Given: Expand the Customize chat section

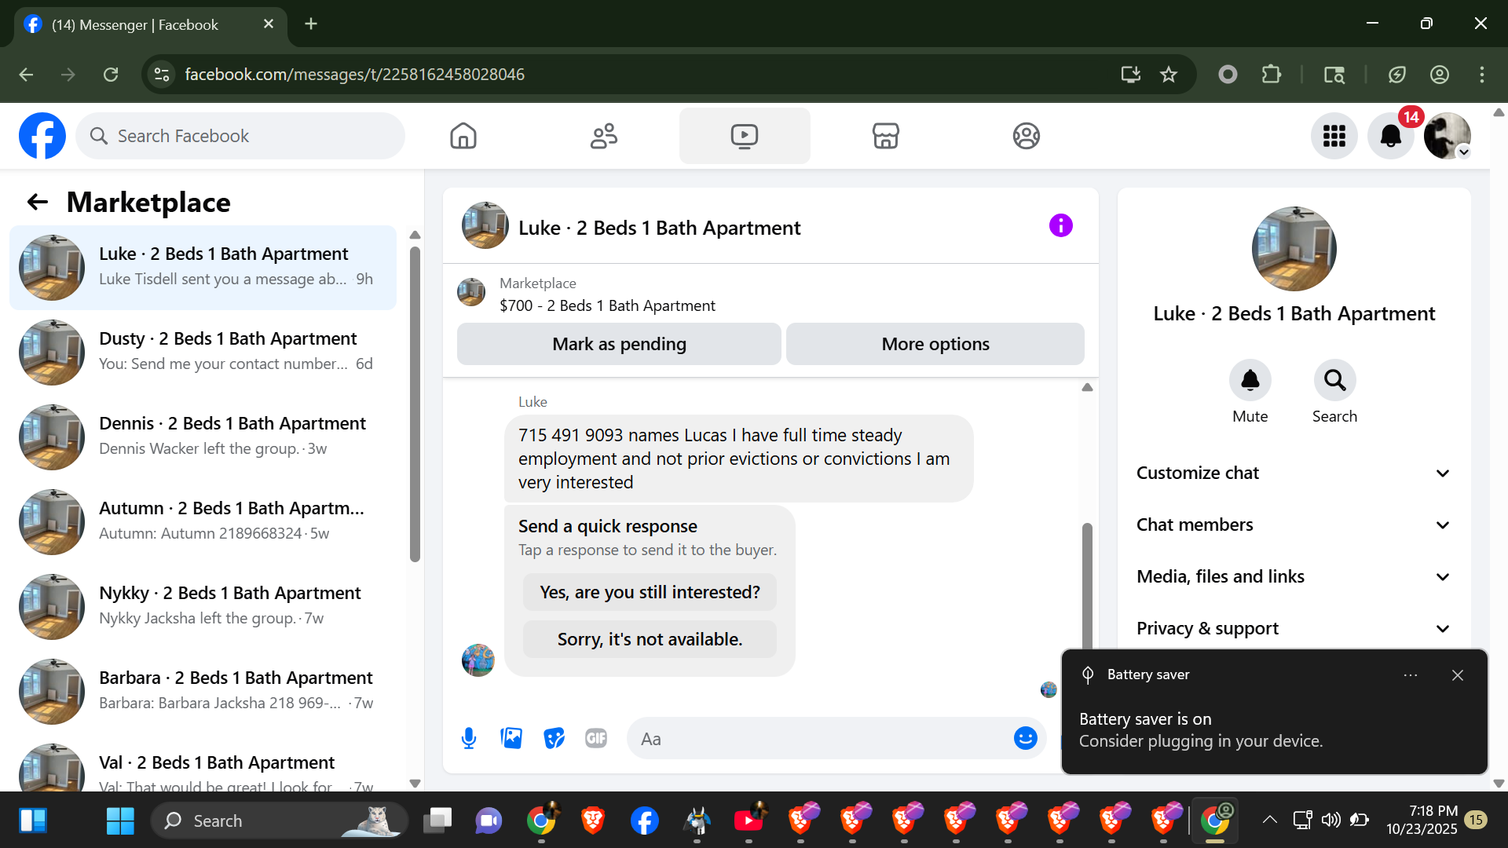Looking at the screenshot, I should point(1293,473).
